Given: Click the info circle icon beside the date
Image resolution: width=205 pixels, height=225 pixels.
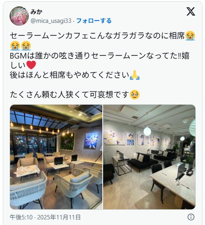Looking at the screenshot, I should pyautogui.click(x=191, y=217).
